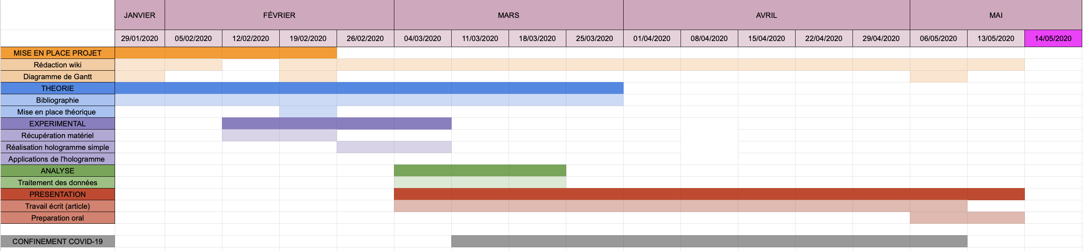Click the green ANALYSE category label
This screenshot has height=251, width=1083.
(58, 171)
